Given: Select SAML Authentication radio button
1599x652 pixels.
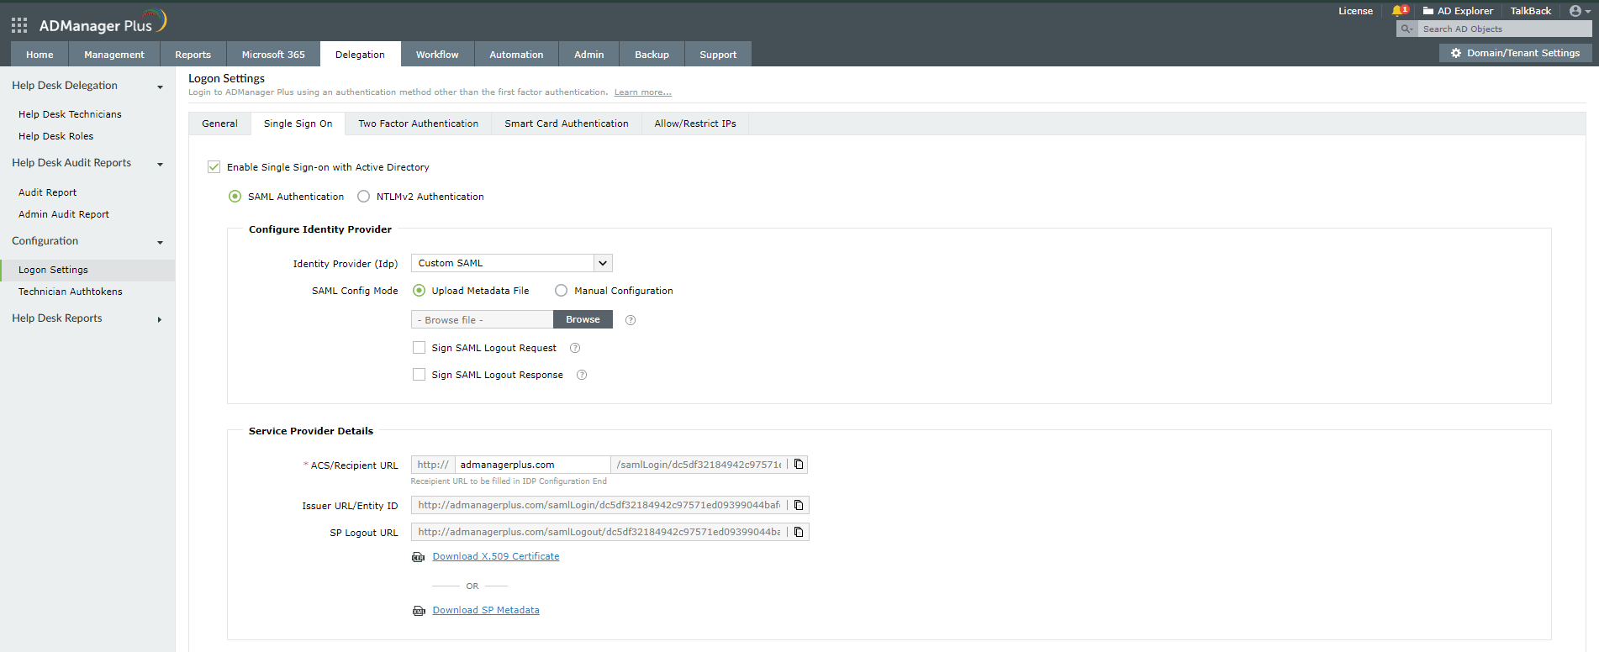Looking at the screenshot, I should (235, 197).
